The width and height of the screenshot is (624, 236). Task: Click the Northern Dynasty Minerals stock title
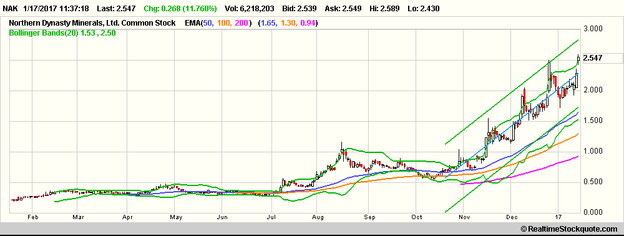click(92, 24)
